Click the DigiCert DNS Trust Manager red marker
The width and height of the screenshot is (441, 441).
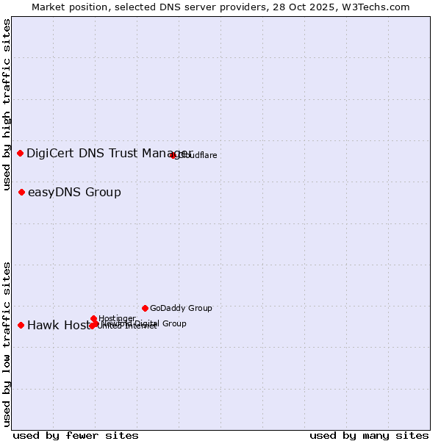[21, 153]
